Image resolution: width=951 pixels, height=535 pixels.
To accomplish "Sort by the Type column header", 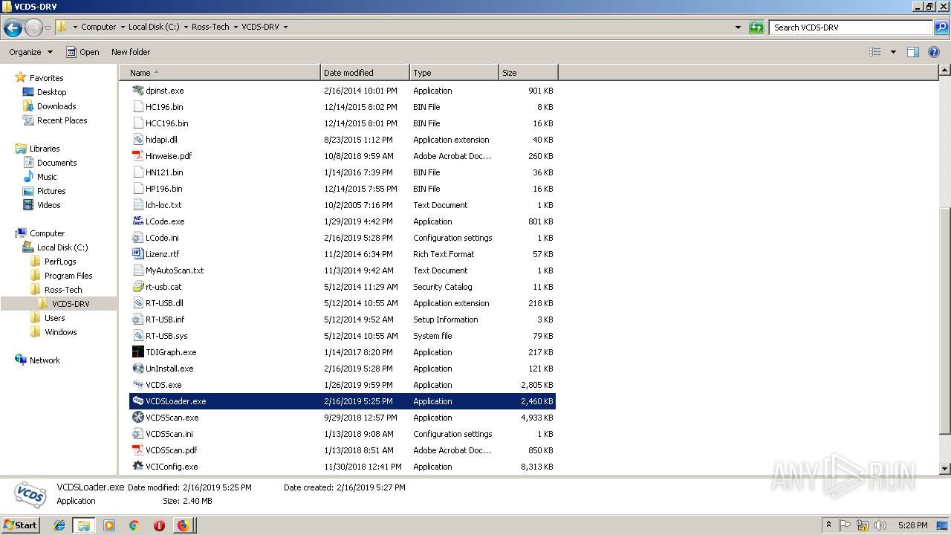I will coord(454,73).
